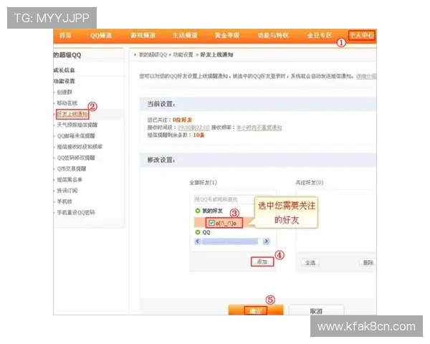
Task: Open the 黄金等级 navigation tab
Action: pyautogui.click(x=227, y=35)
